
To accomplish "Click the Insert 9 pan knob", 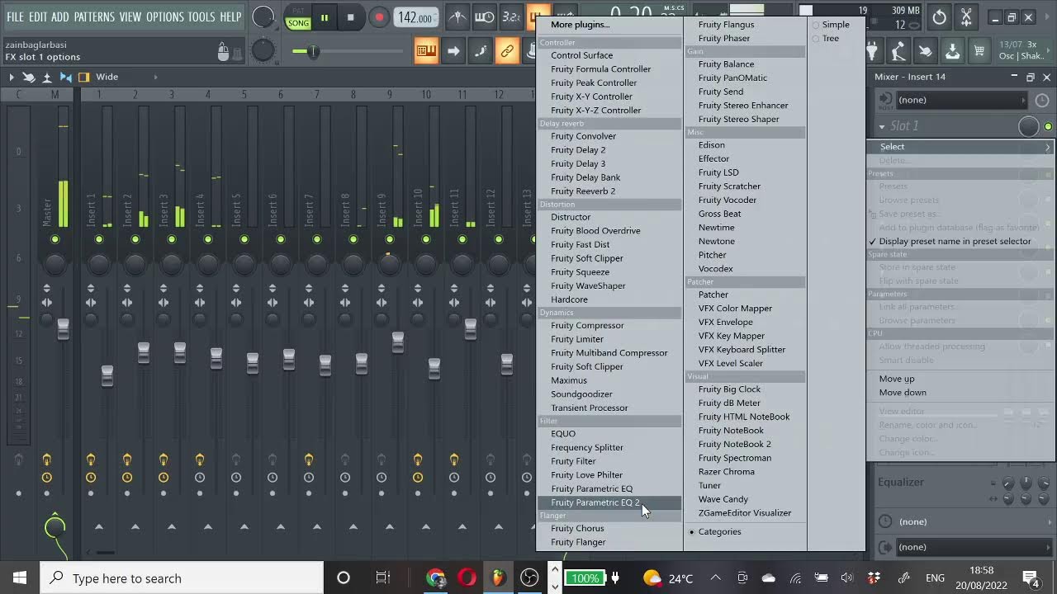I will [390, 264].
